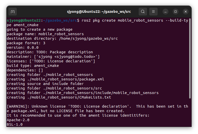Click the [WARNING] label text
Viewport: 198px width, 134px height.
18,106
